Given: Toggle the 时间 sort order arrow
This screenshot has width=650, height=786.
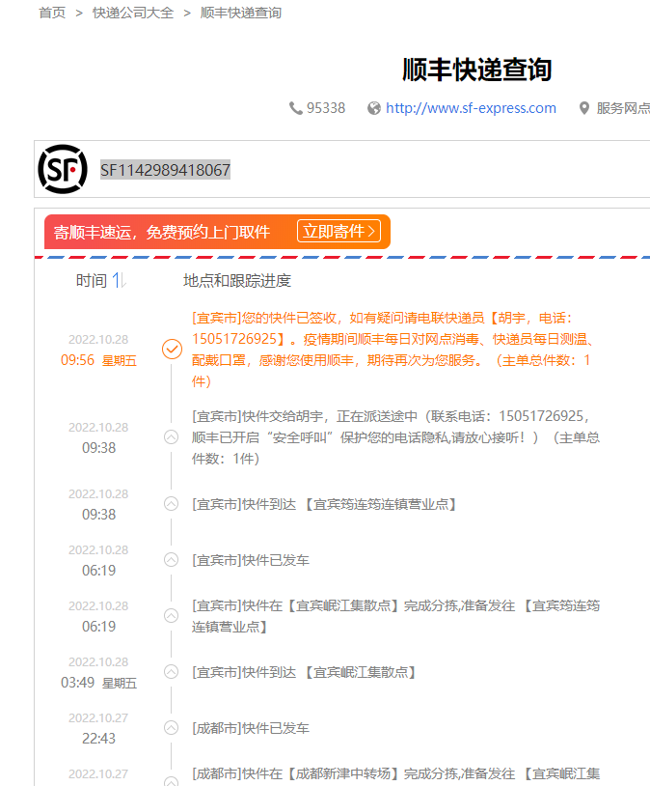Looking at the screenshot, I should (120, 280).
